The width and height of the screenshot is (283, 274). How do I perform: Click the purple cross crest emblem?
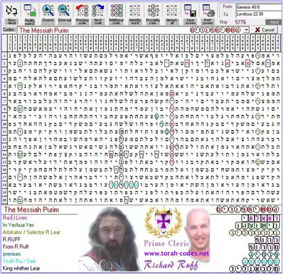(163, 221)
